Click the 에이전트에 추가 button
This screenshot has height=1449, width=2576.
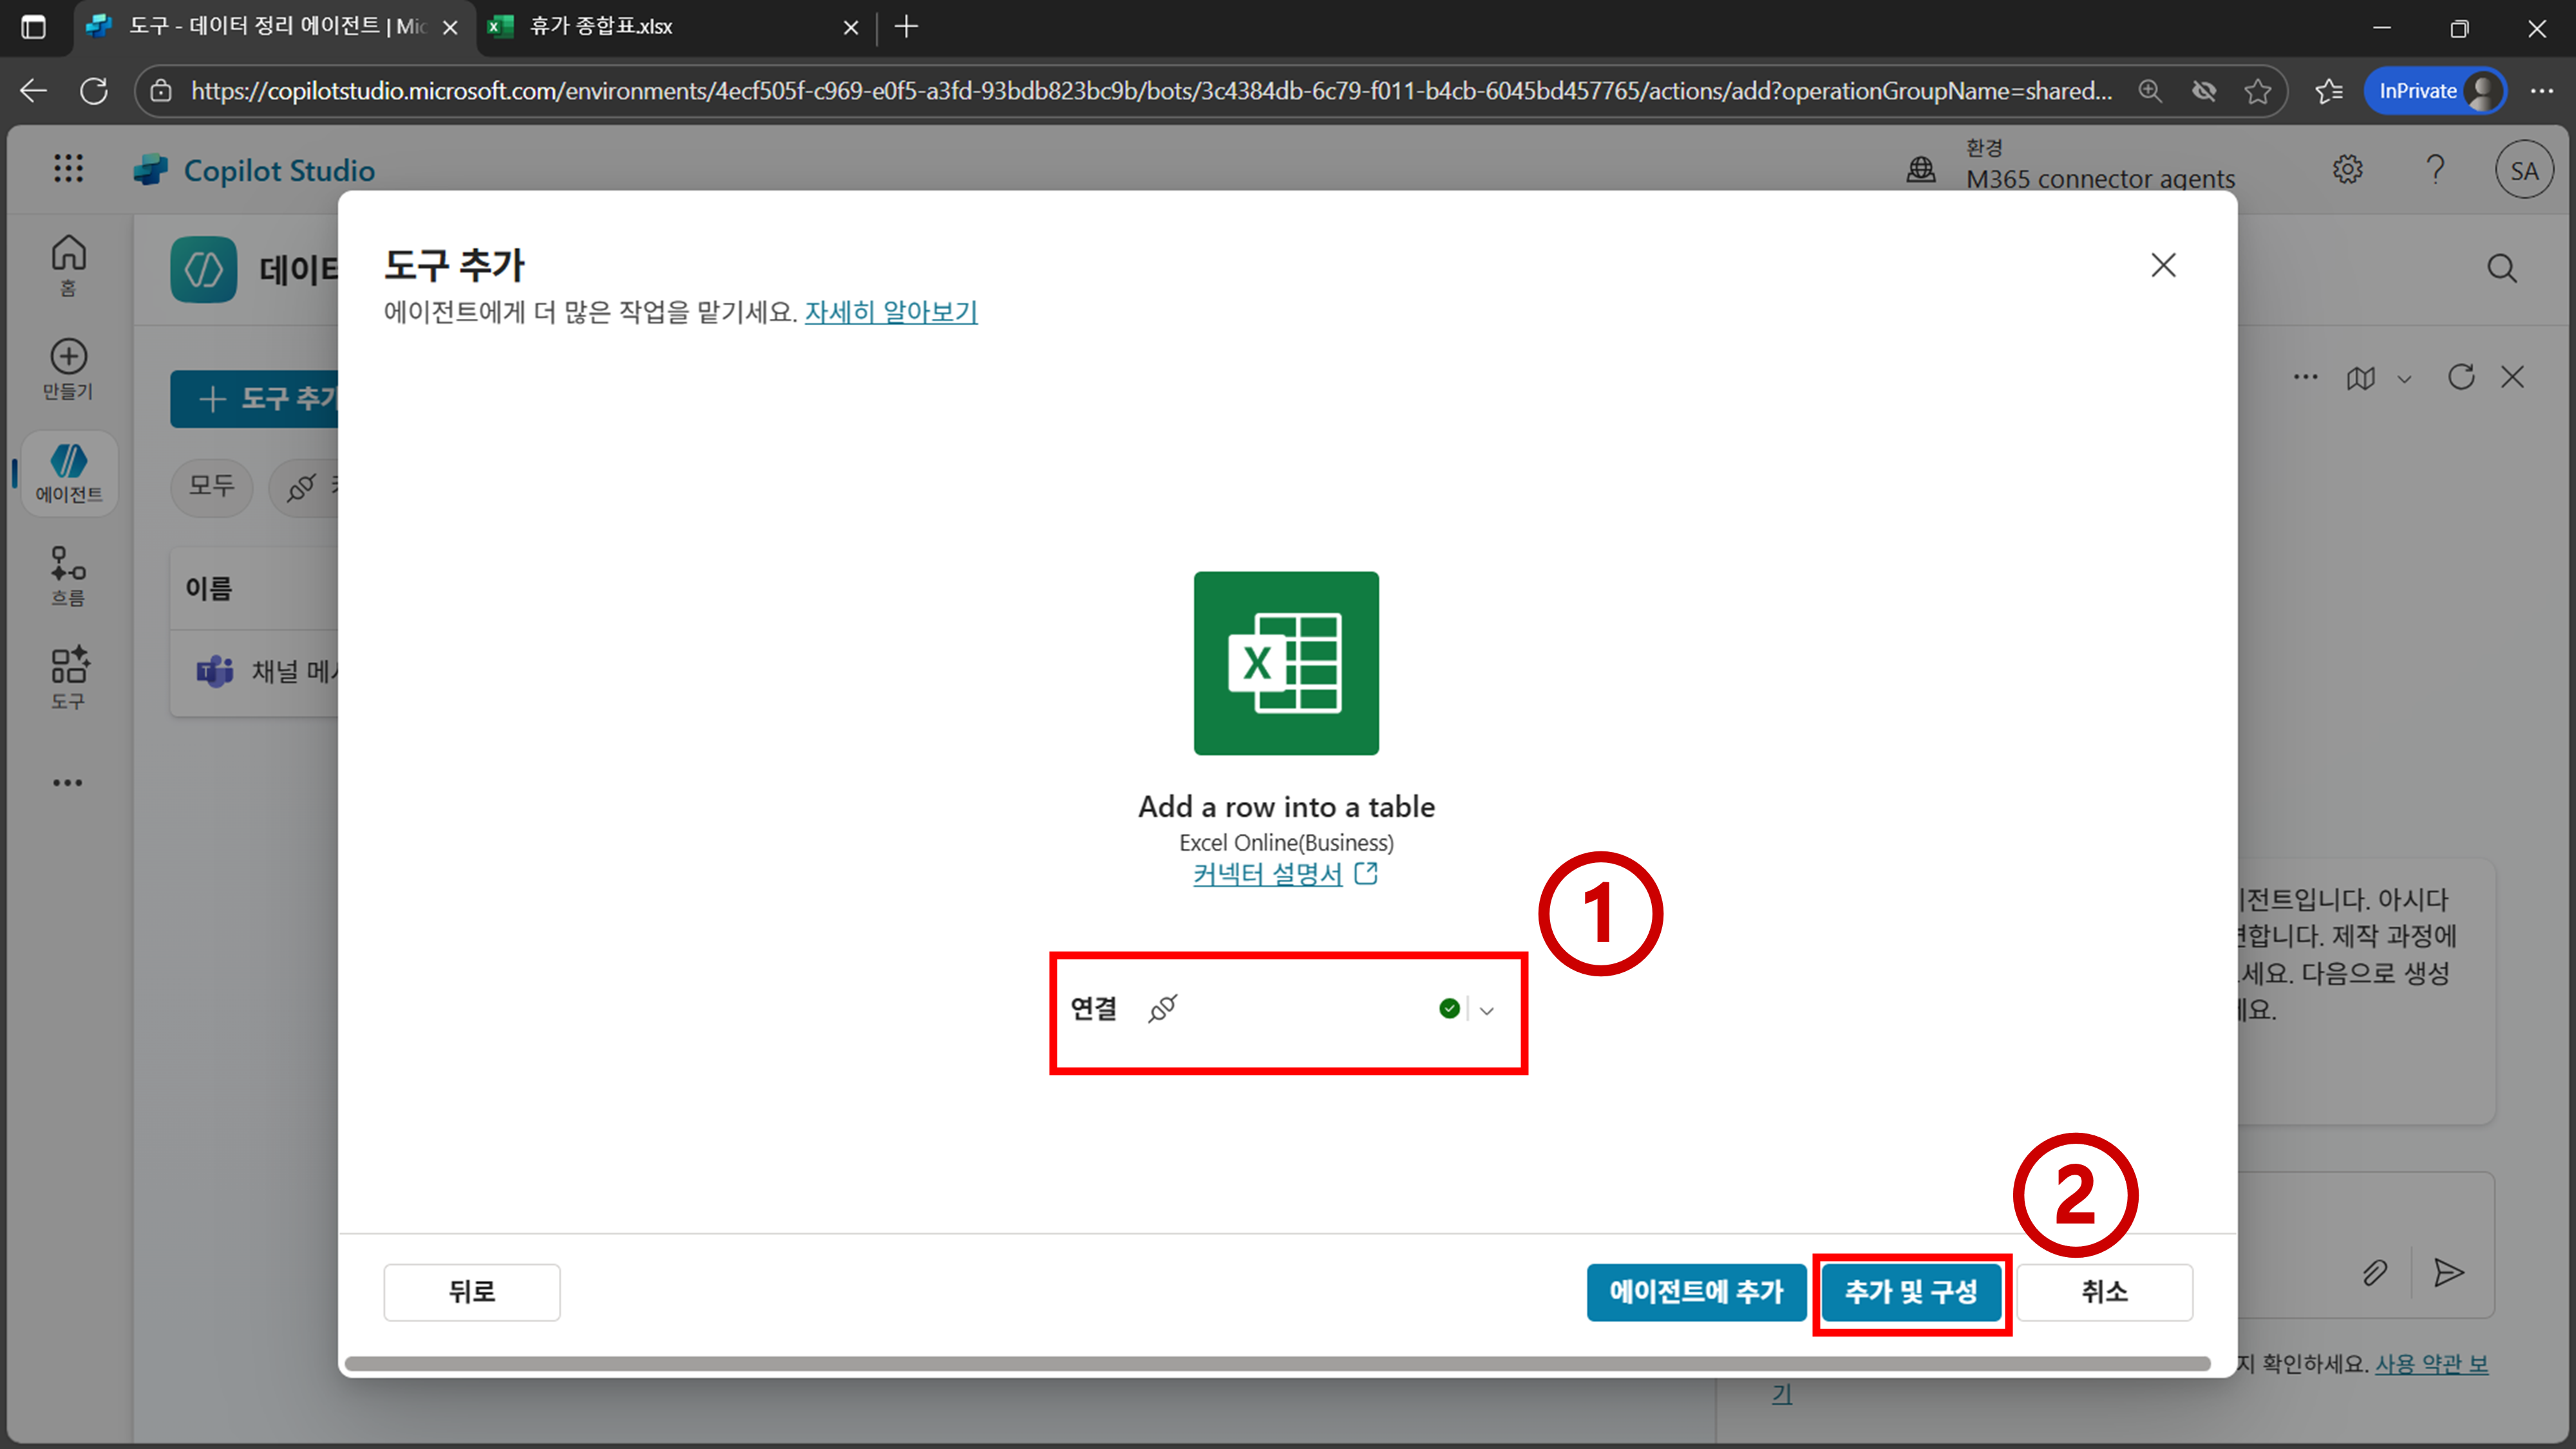point(1696,1292)
